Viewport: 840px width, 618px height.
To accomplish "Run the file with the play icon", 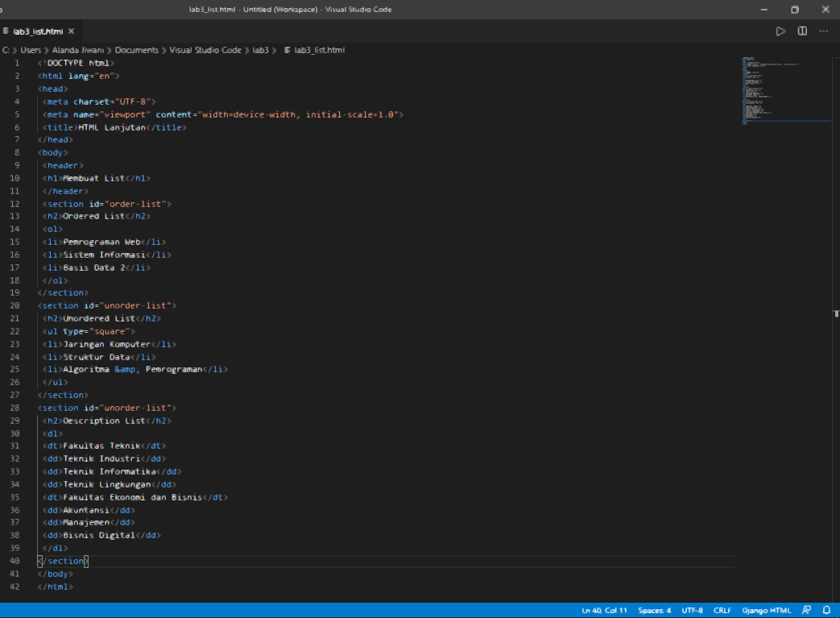I will 780,31.
